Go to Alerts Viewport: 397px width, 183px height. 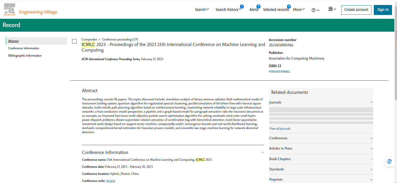click(254, 10)
